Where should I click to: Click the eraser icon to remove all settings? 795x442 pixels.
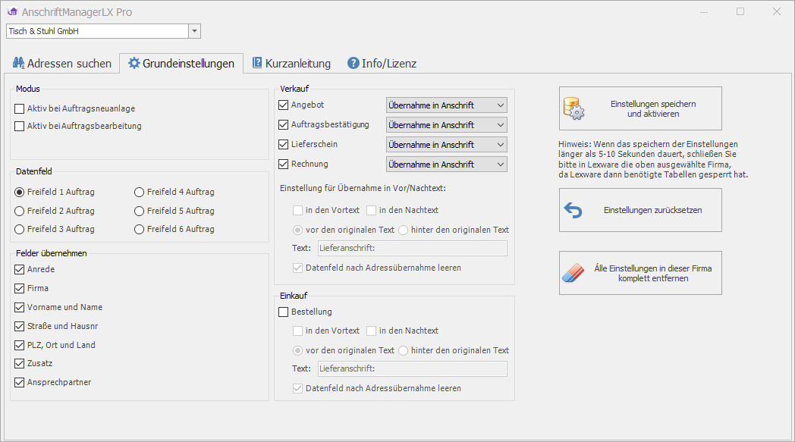click(x=574, y=273)
